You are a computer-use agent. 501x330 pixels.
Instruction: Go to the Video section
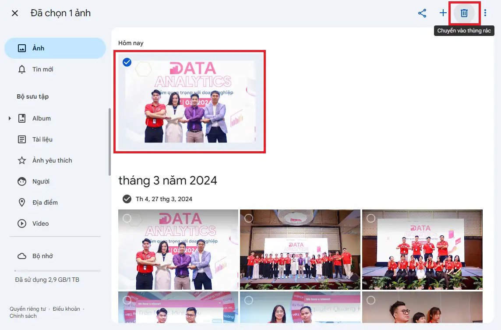[40, 224]
